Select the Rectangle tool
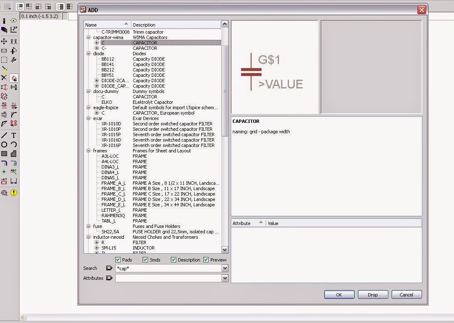 pyautogui.click(x=4, y=154)
